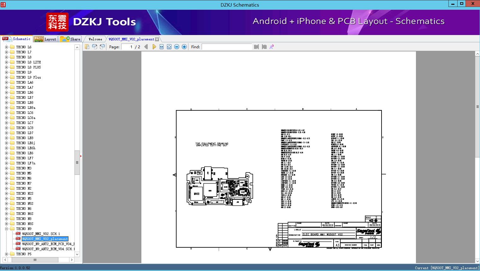Click the next page arrow
This screenshot has width=480, height=271.
(x=154, y=47)
